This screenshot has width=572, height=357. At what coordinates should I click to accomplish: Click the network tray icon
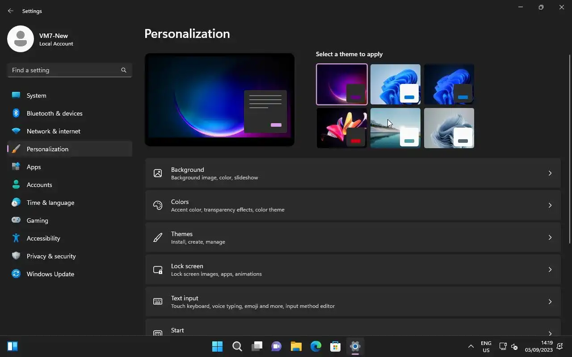point(502,346)
